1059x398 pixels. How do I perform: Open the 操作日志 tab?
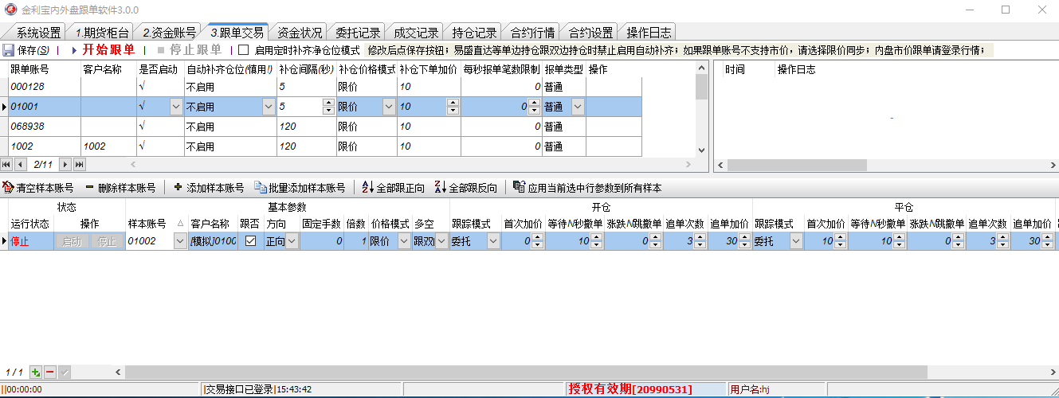pyautogui.click(x=649, y=33)
